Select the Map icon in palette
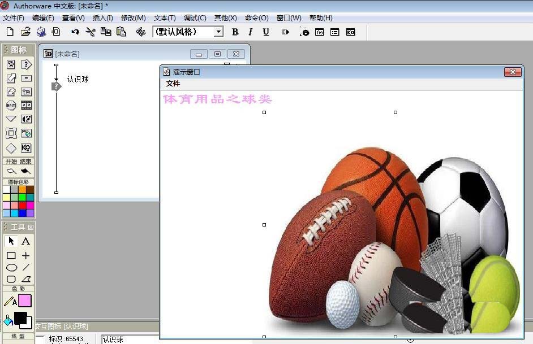 tap(26, 92)
